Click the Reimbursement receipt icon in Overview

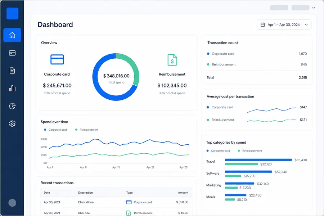(172, 60)
